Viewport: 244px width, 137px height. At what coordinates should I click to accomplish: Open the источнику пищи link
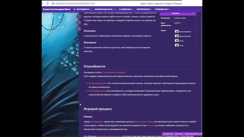(x=144, y=122)
